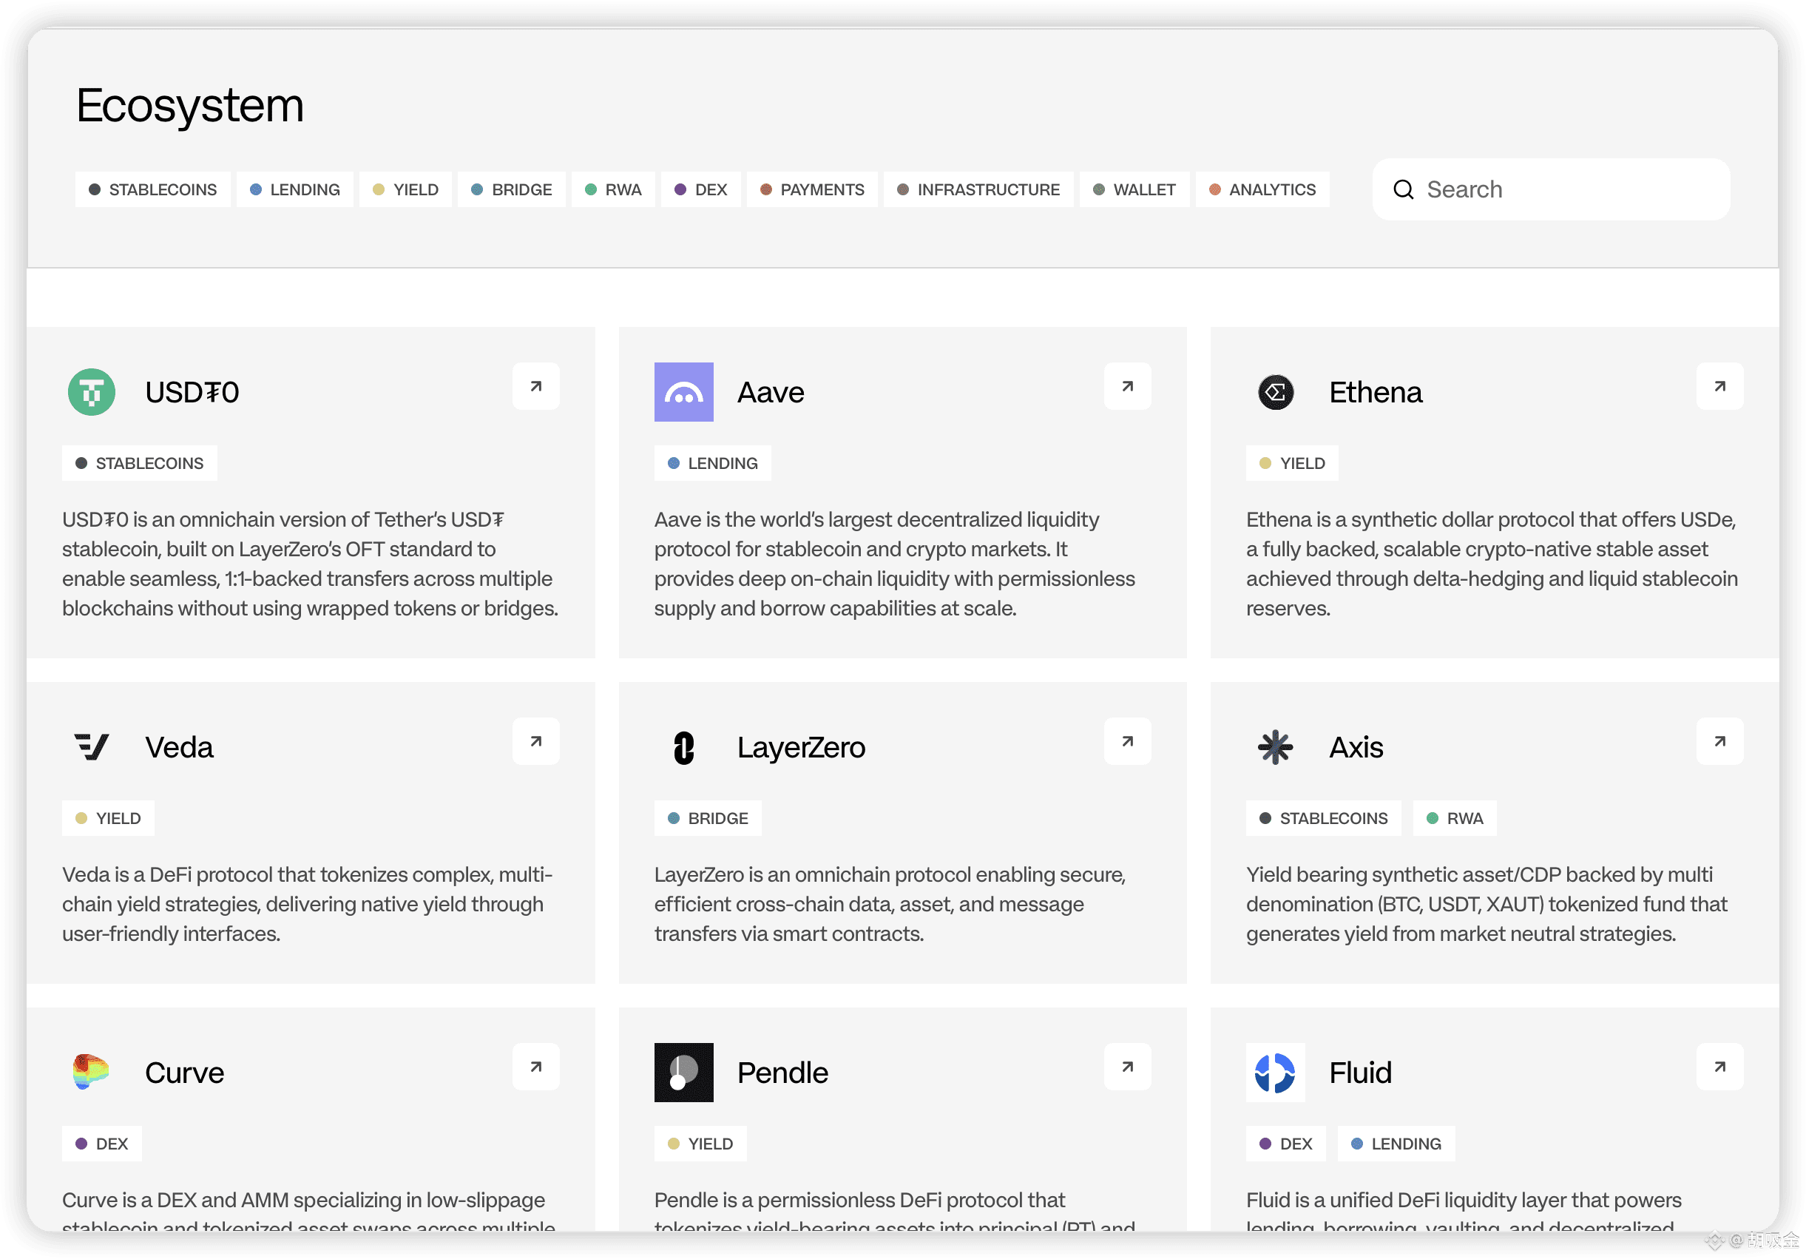This screenshot has height=1259, width=1806.
Task: Click the LENDING tag on Fluid card
Action: pos(1396,1144)
